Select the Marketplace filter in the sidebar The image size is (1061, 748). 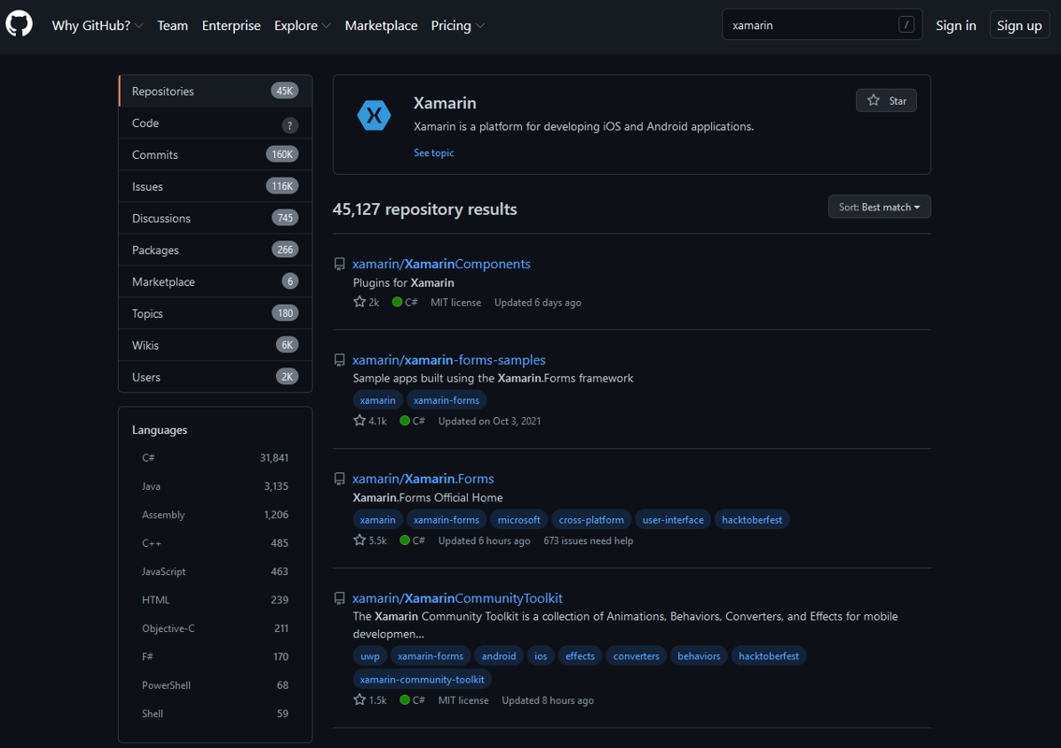(215, 281)
